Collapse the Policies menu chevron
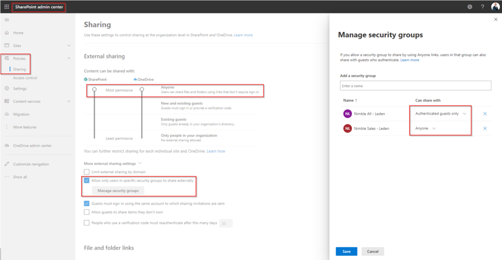 coord(69,58)
